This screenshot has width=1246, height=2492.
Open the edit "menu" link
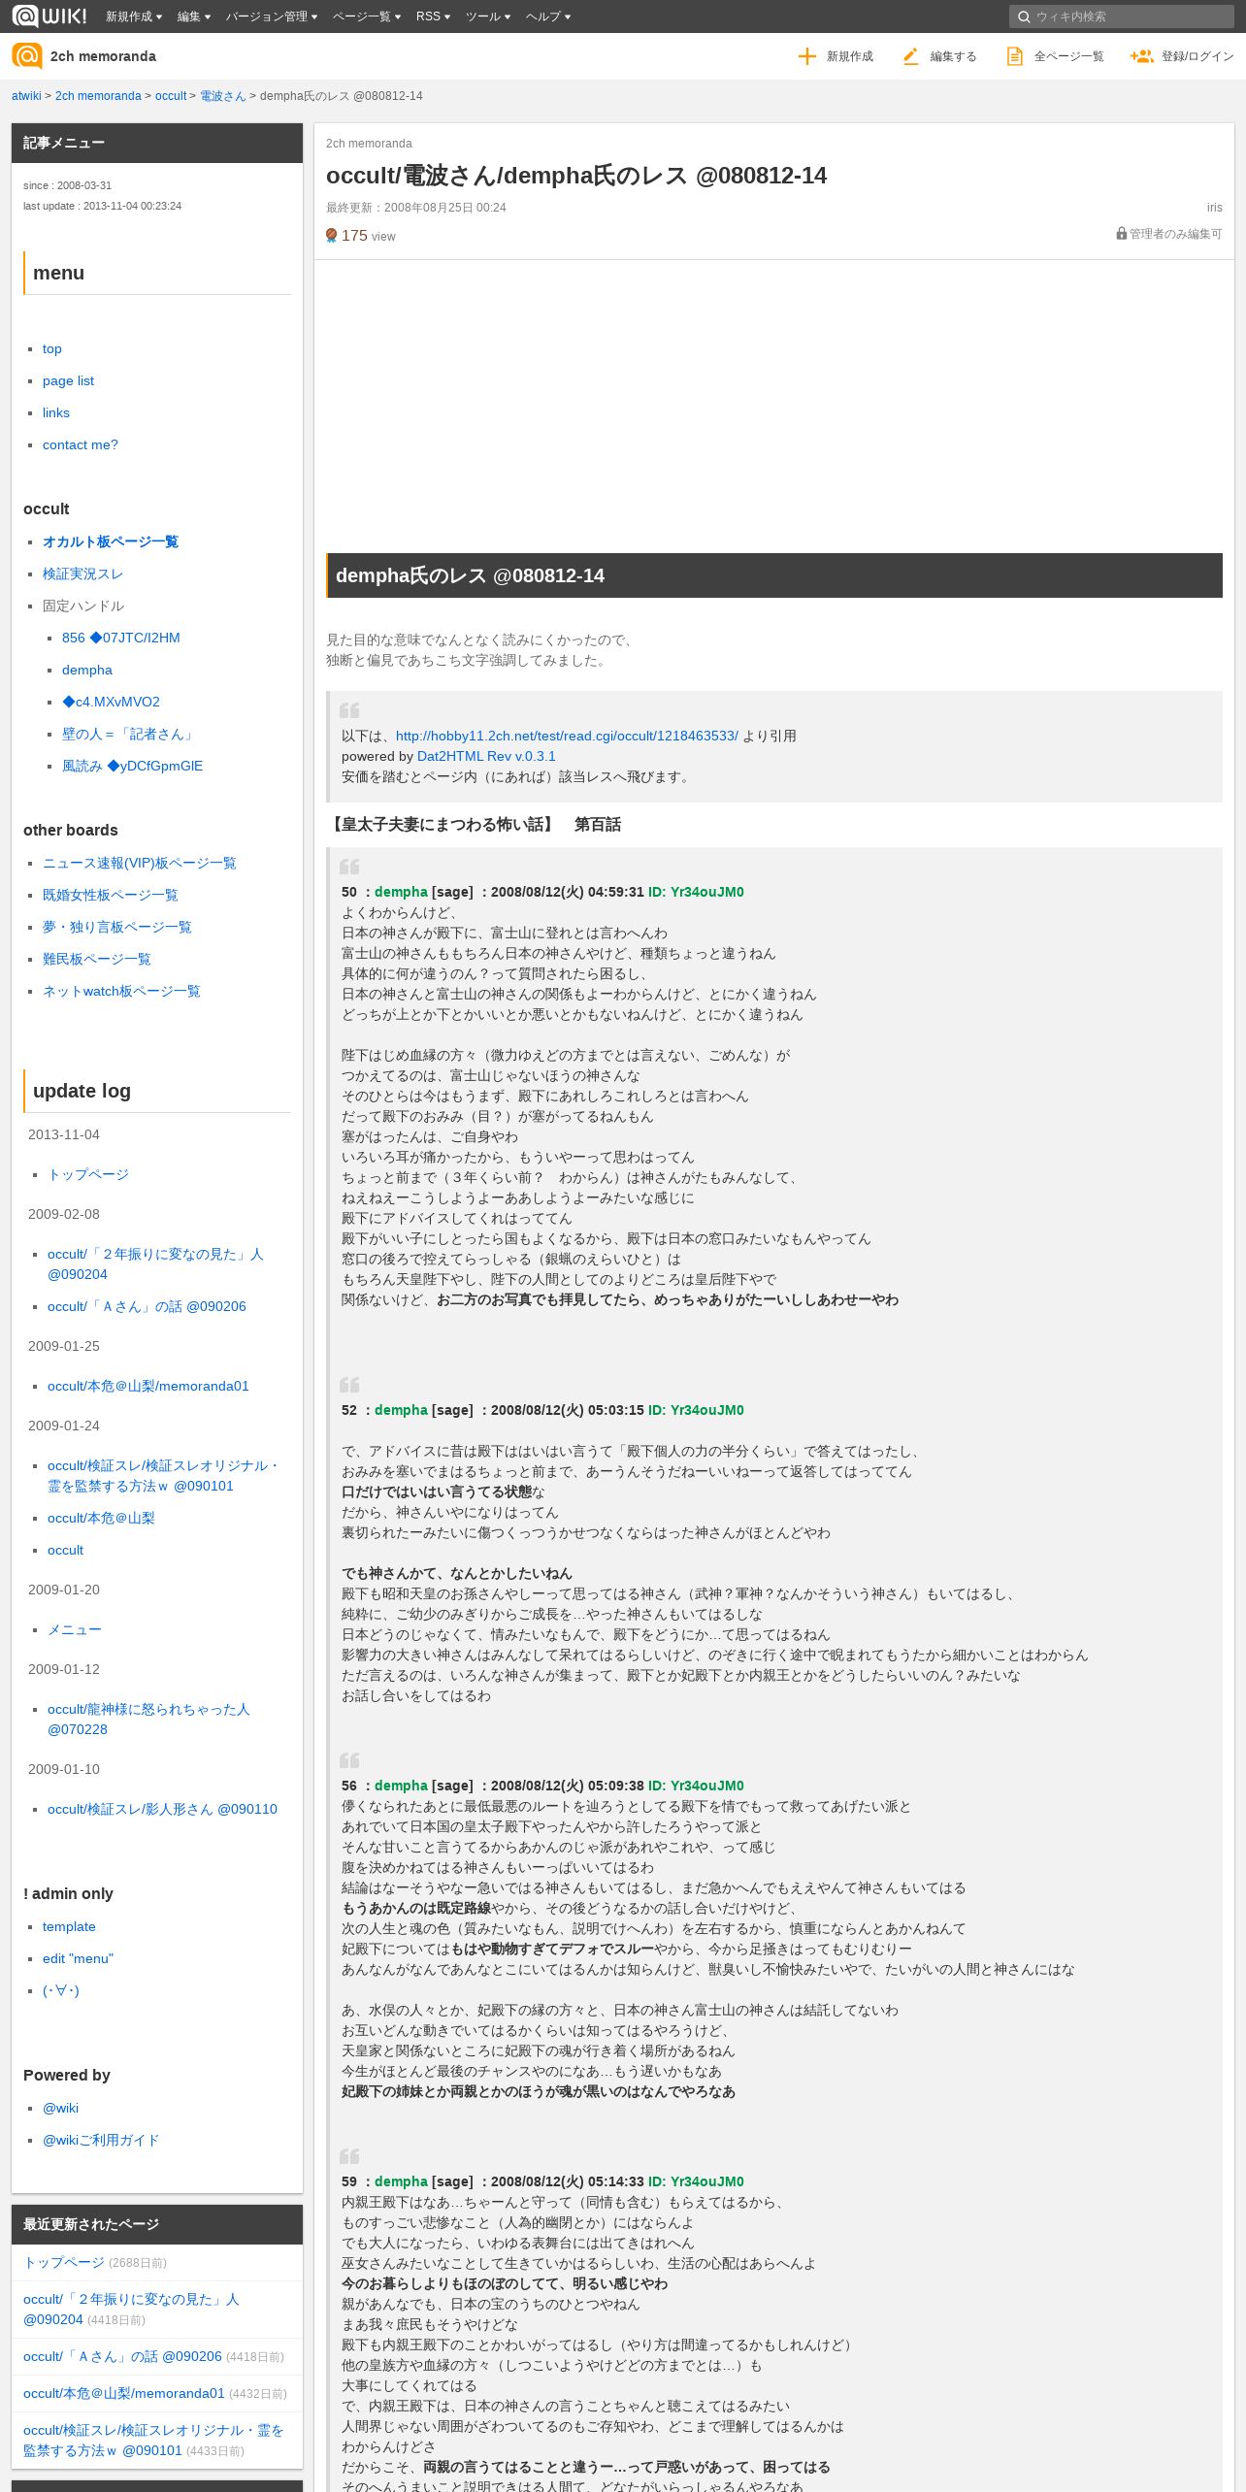(x=78, y=1958)
